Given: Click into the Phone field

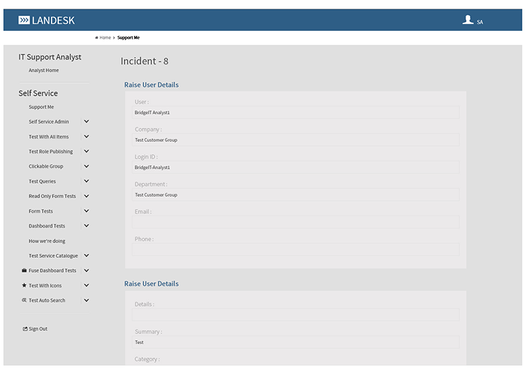Looking at the screenshot, I should pos(295,250).
